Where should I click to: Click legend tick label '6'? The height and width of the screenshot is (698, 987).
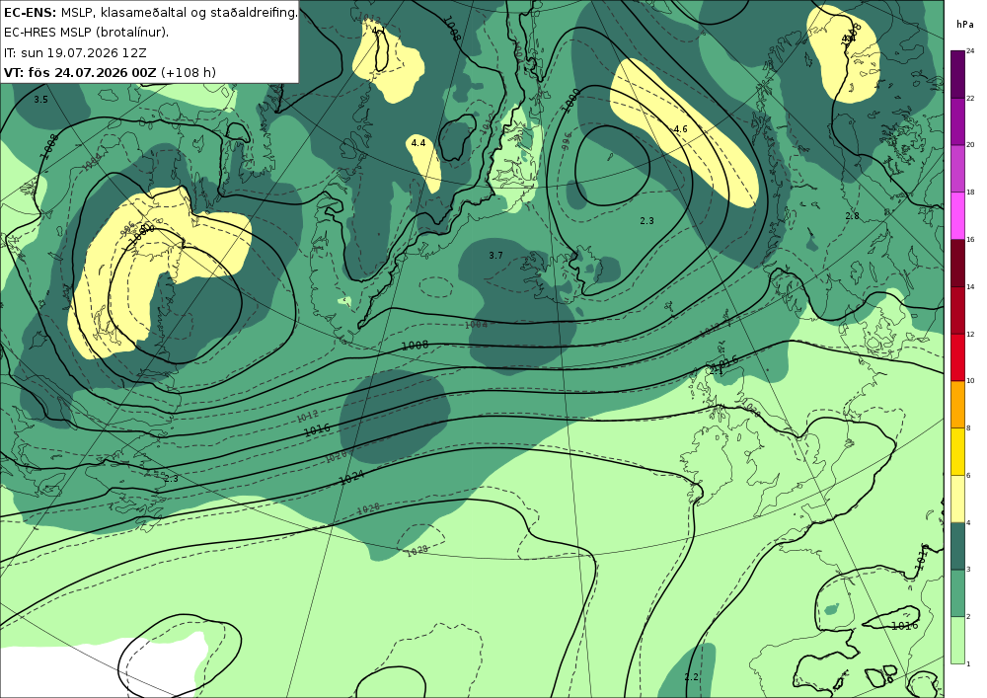click(x=969, y=475)
